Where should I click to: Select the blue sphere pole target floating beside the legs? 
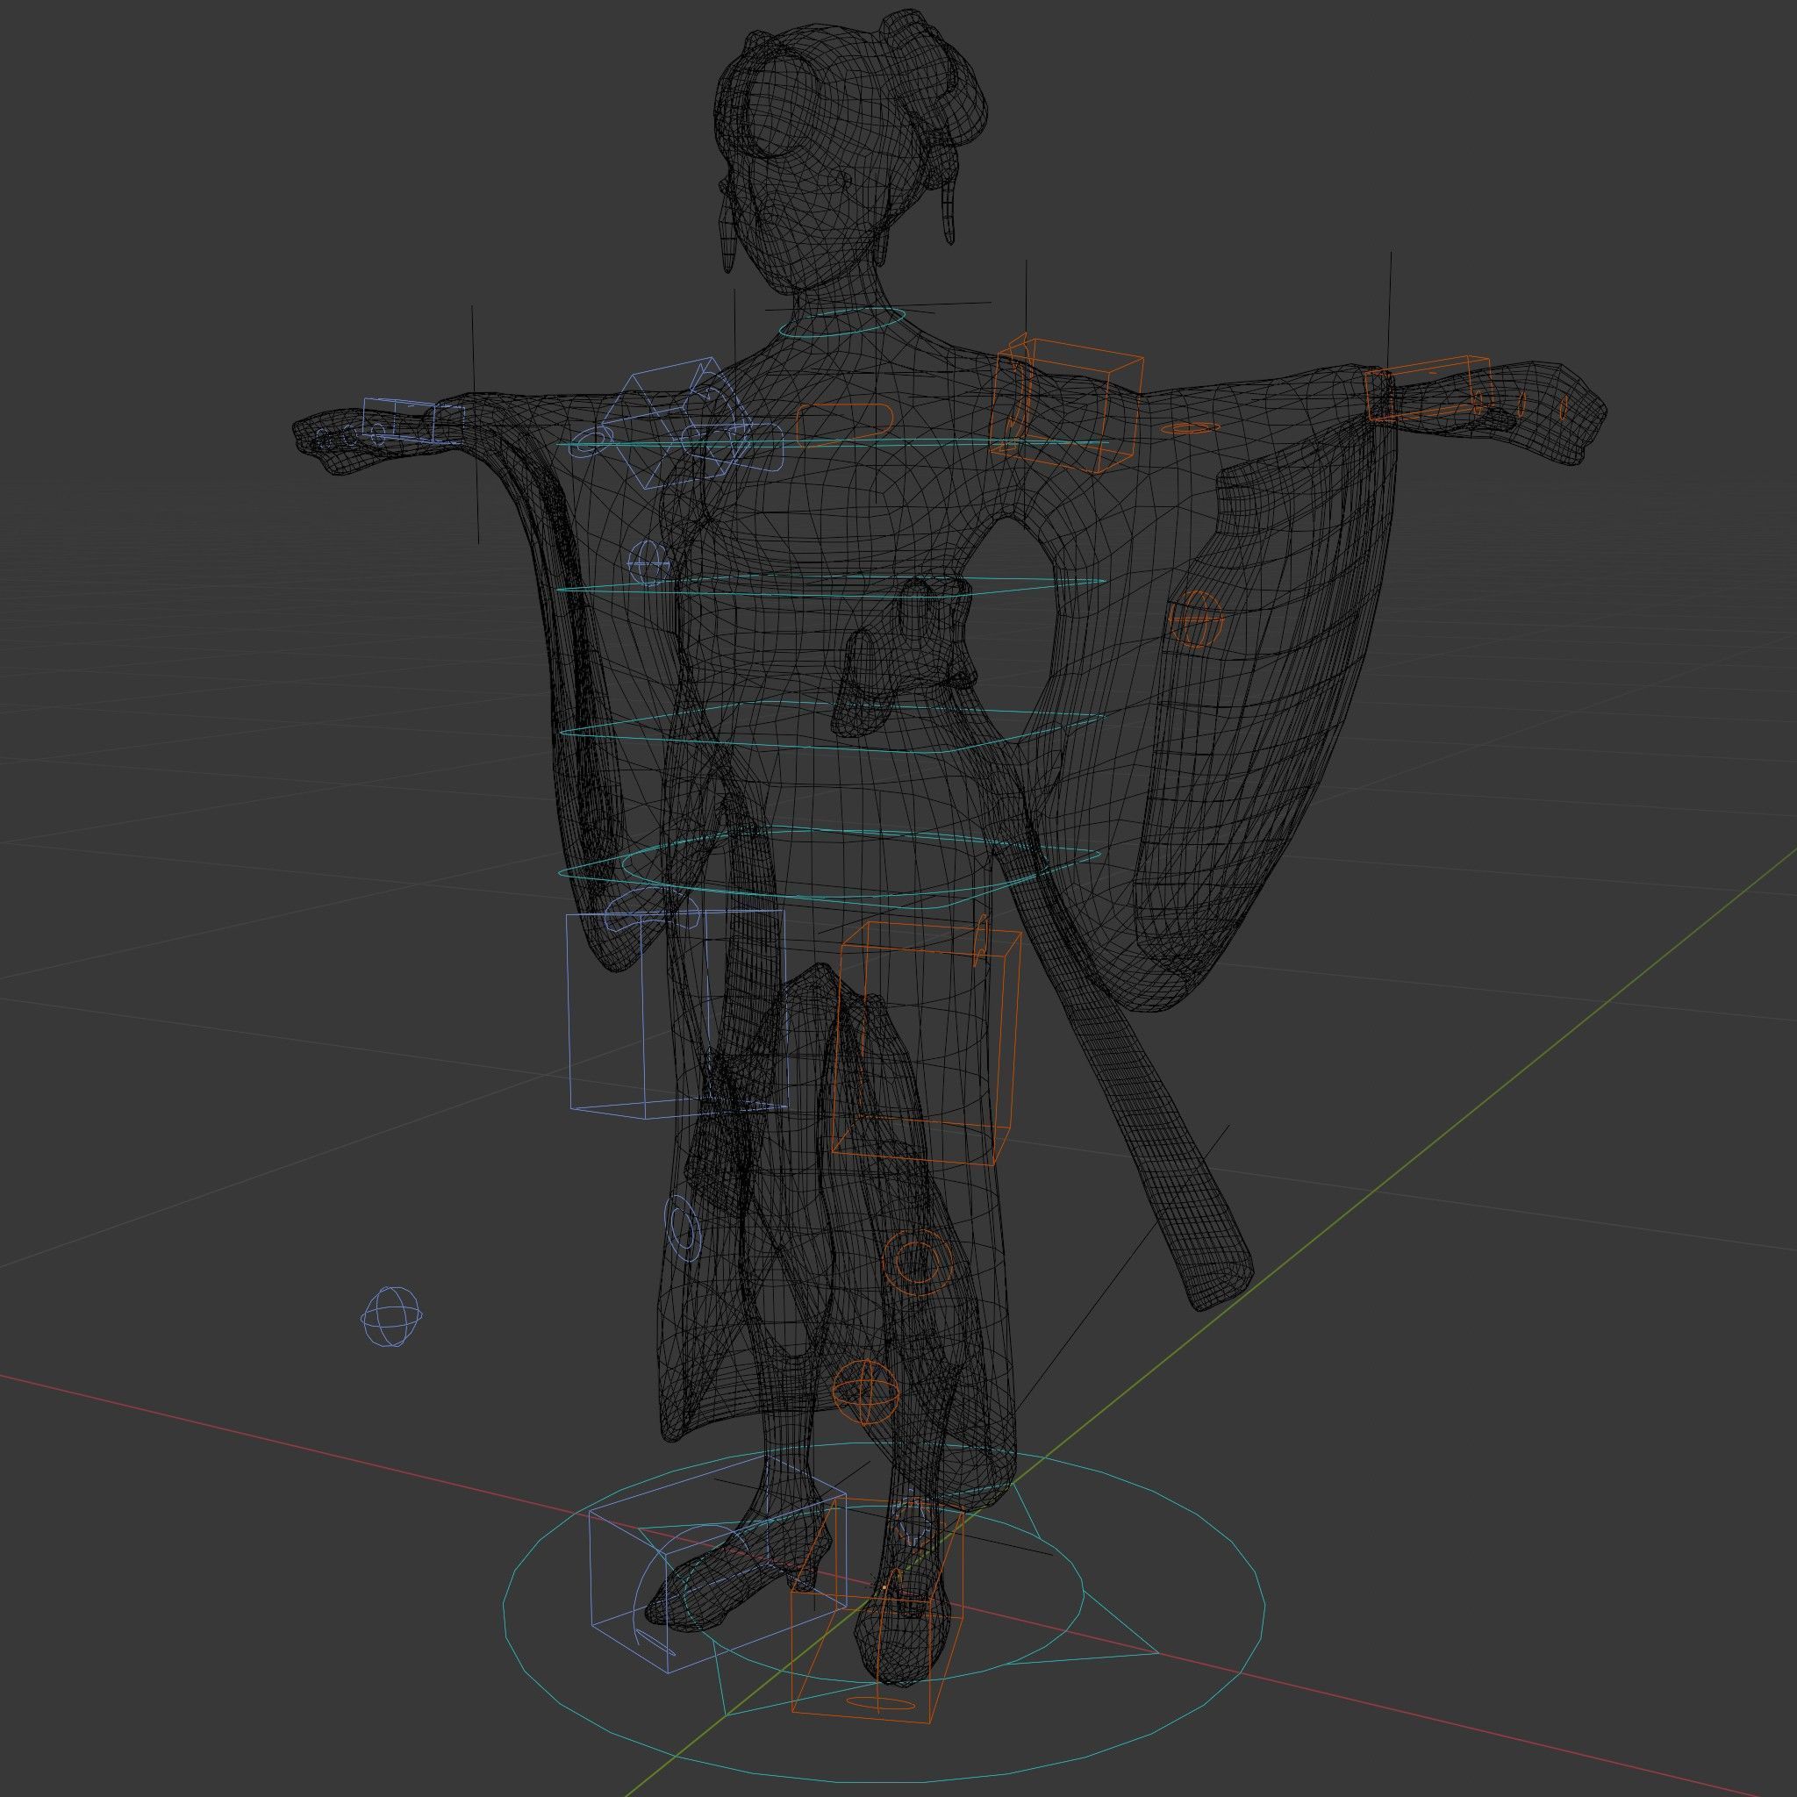coord(391,1316)
